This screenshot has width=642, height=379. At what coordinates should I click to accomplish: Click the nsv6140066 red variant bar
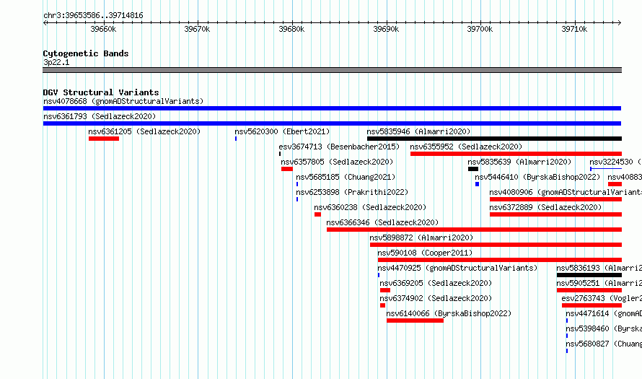click(415, 321)
